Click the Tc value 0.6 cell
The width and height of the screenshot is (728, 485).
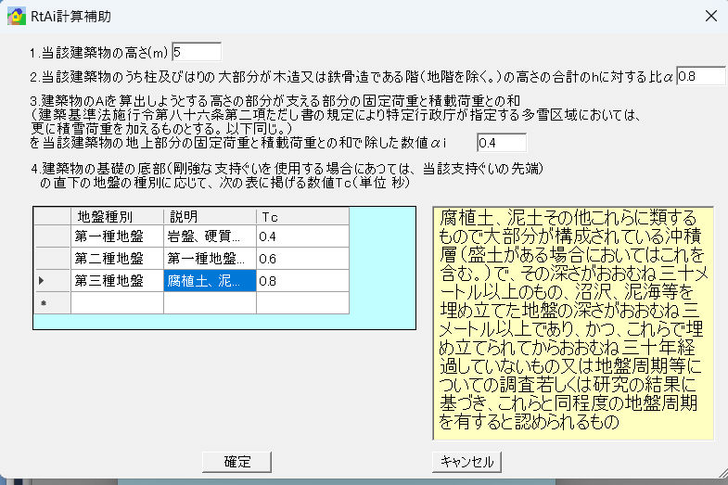click(x=302, y=259)
